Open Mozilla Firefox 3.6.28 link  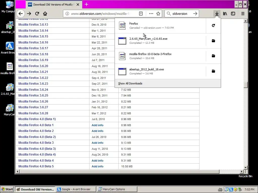(33, 113)
